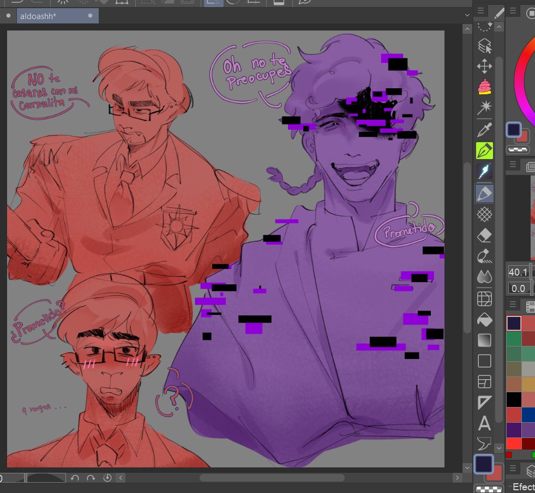Select the Figure square tool
Viewport: 535px width, 493px height.
coord(484,361)
